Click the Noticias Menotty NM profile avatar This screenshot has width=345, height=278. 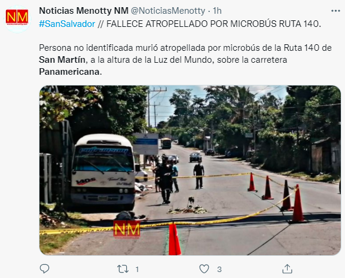coord(17,19)
